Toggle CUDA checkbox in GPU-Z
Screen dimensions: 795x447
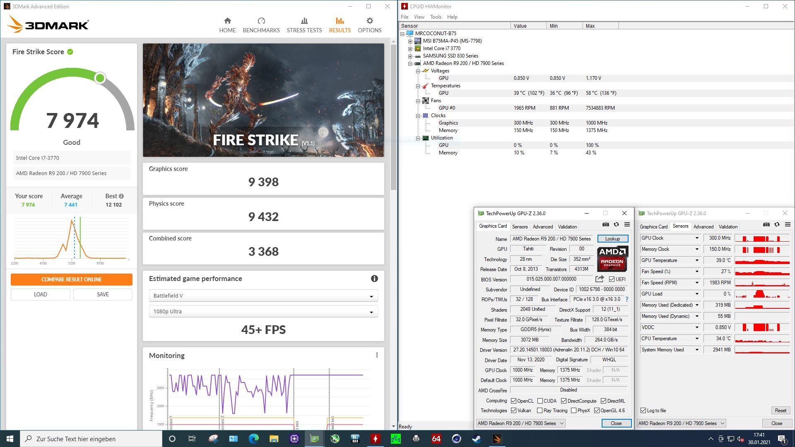coord(540,401)
